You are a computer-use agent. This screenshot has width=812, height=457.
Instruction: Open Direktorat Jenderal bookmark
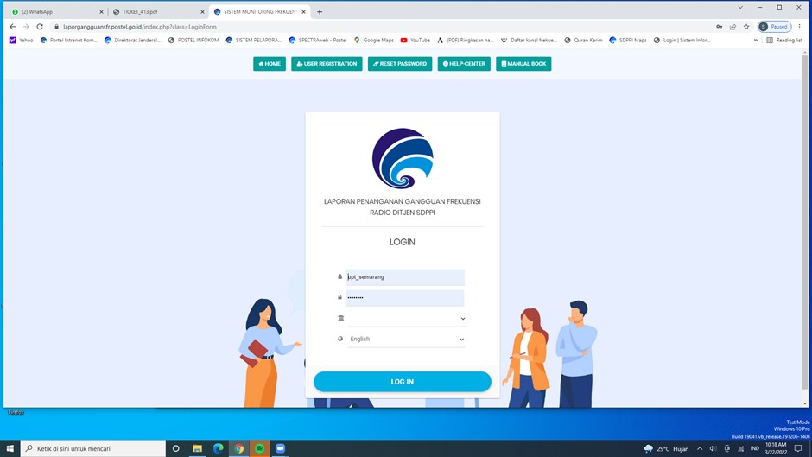132,40
